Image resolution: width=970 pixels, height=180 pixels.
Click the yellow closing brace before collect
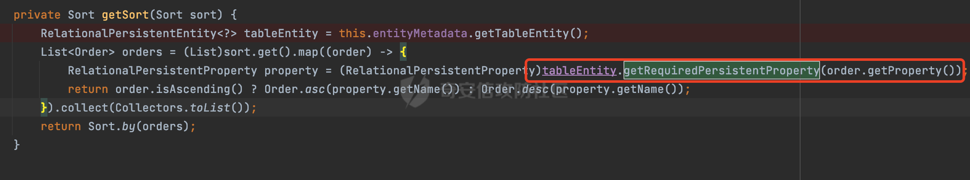point(44,108)
